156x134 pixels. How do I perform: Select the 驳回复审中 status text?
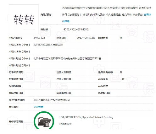click(65, 124)
